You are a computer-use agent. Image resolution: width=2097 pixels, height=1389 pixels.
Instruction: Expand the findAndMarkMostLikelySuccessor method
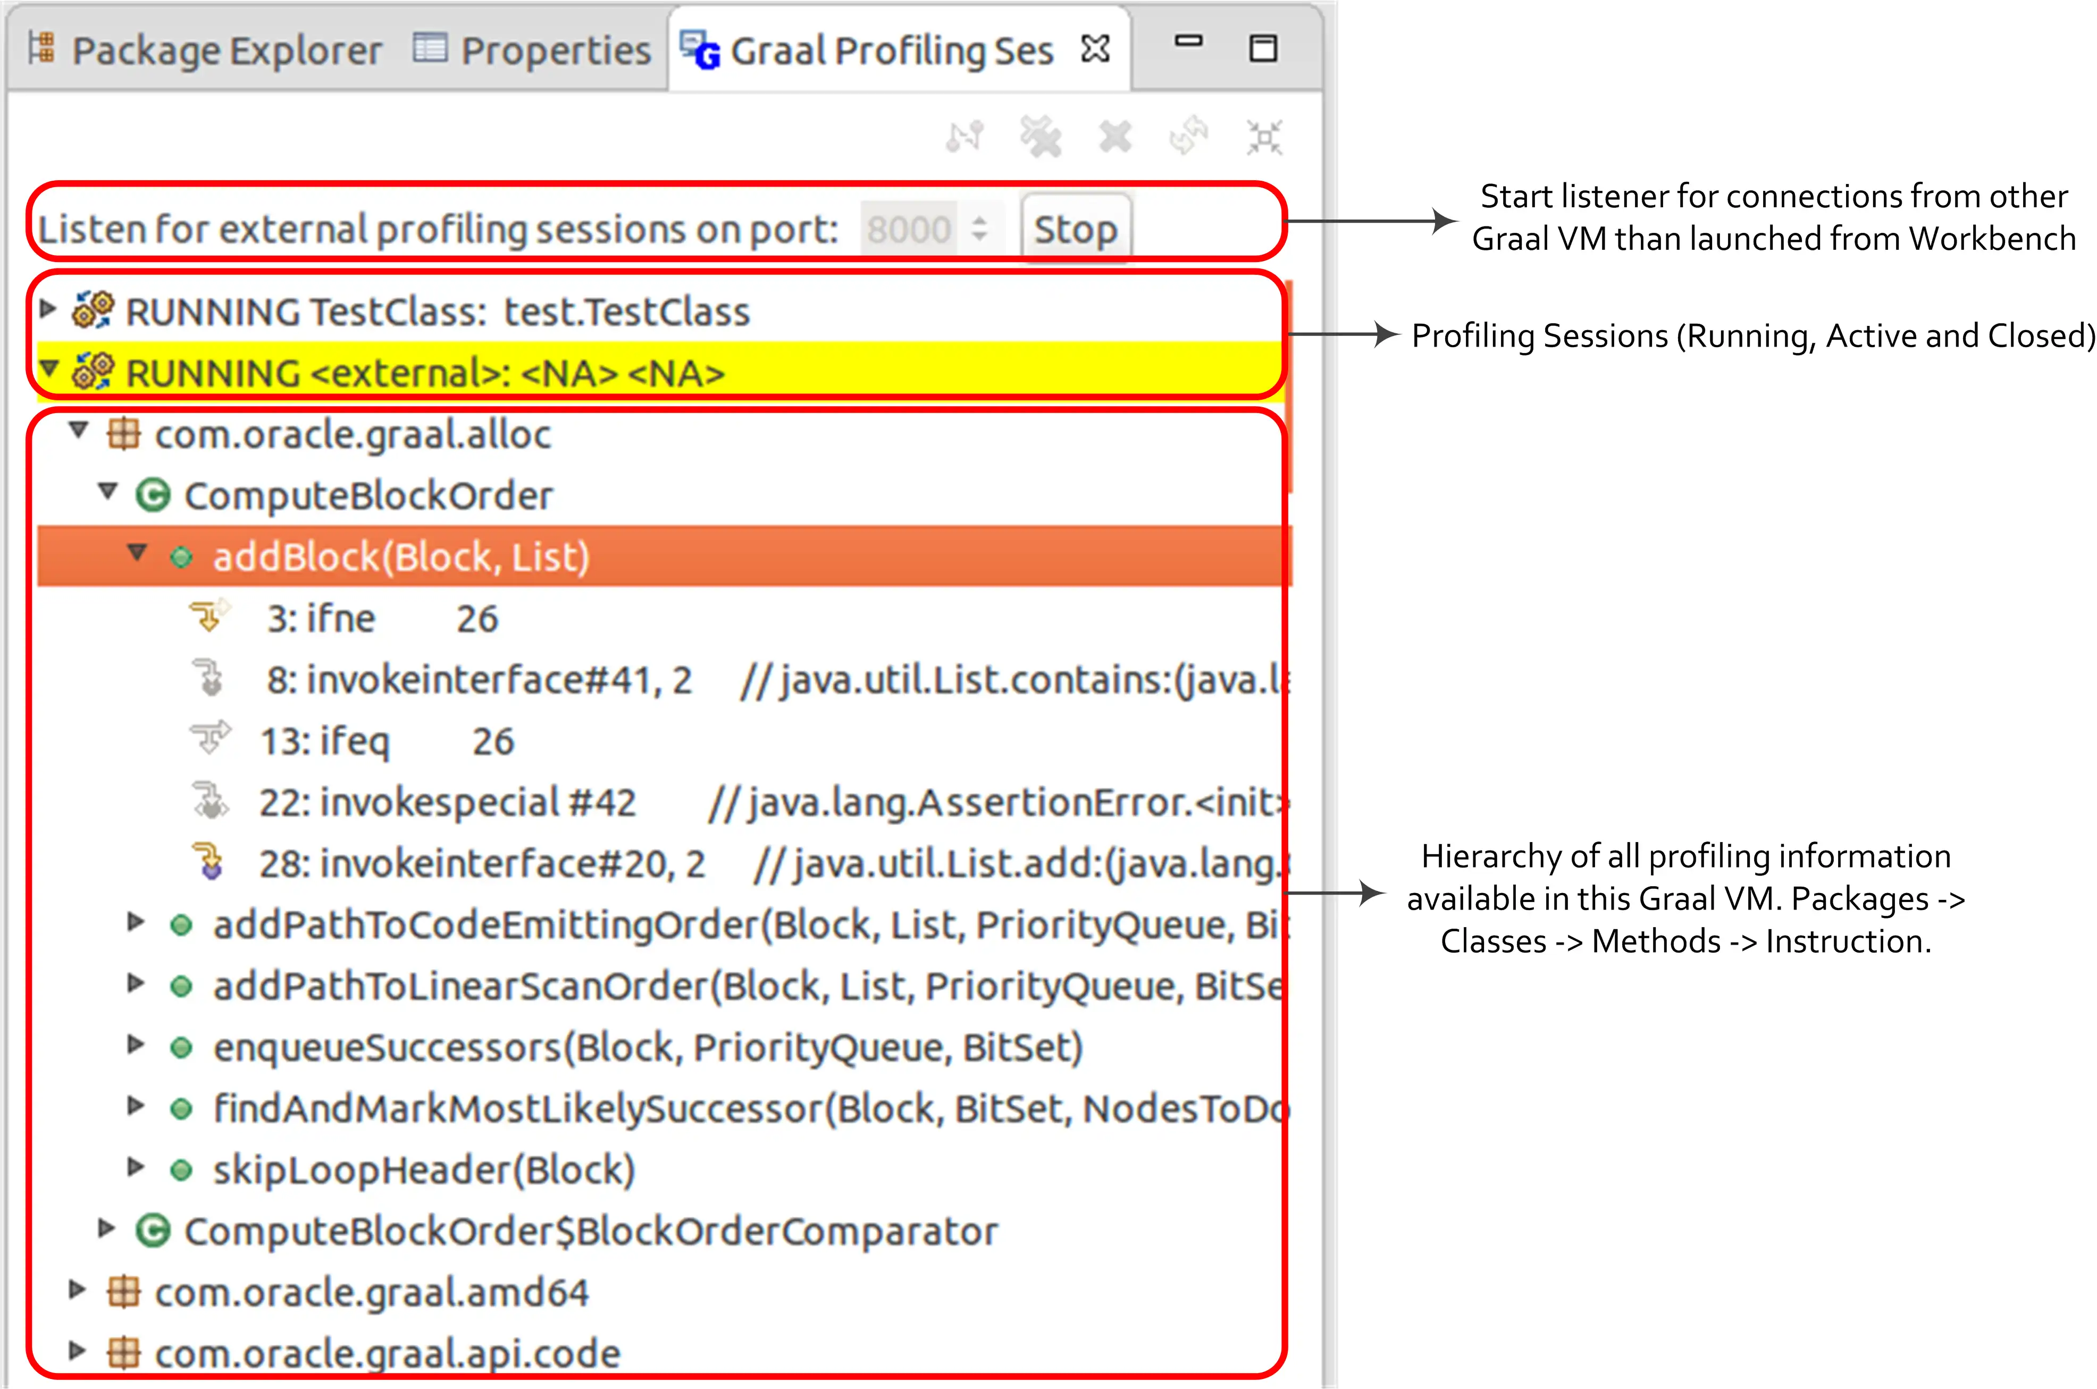[x=136, y=1105]
